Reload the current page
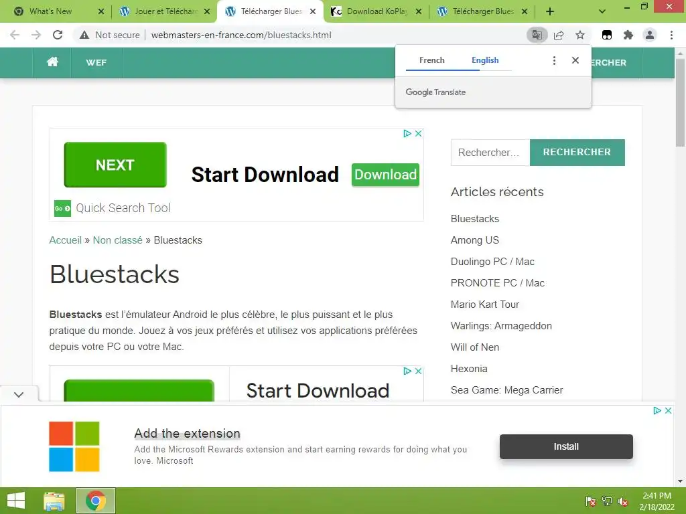The width and height of the screenshot is (686, 514). (58, 35)
